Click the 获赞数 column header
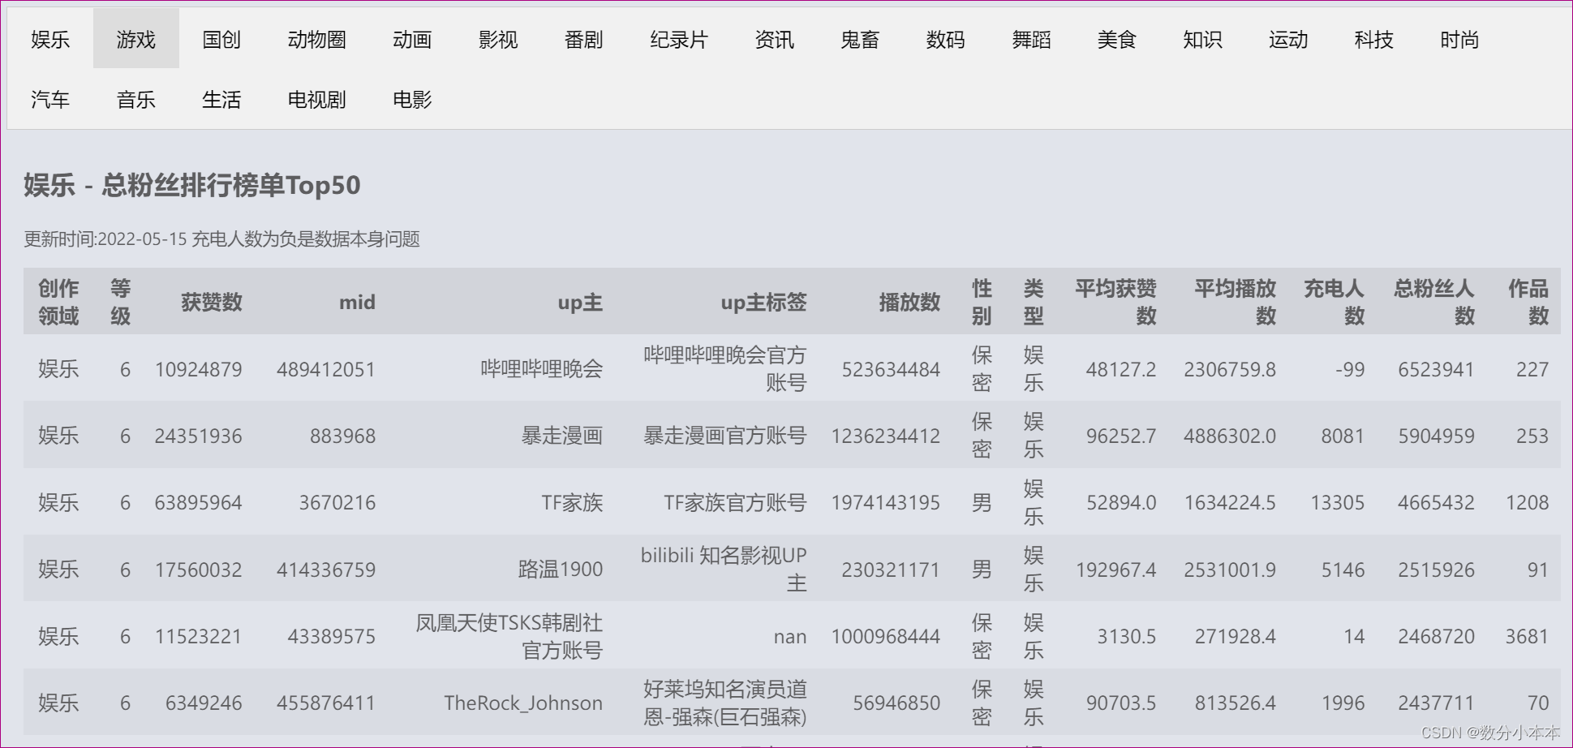The width and height of the screenshot is (1573, 748). [212, 302]
